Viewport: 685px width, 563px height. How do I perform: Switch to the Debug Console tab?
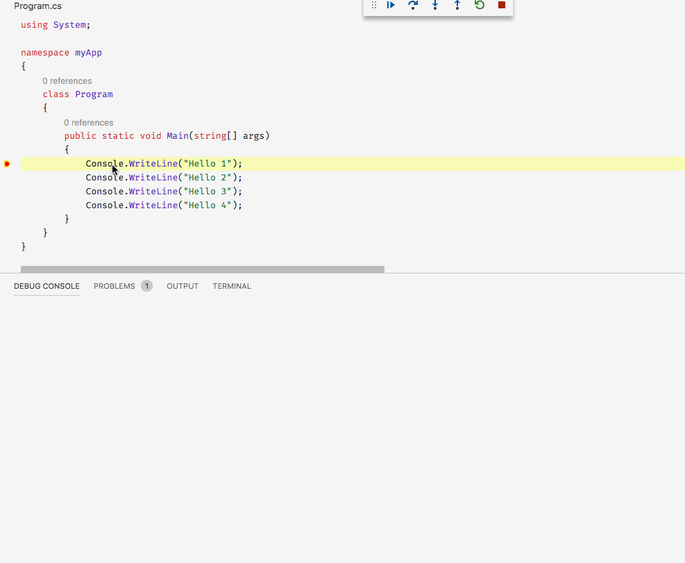tap(46, 285)
